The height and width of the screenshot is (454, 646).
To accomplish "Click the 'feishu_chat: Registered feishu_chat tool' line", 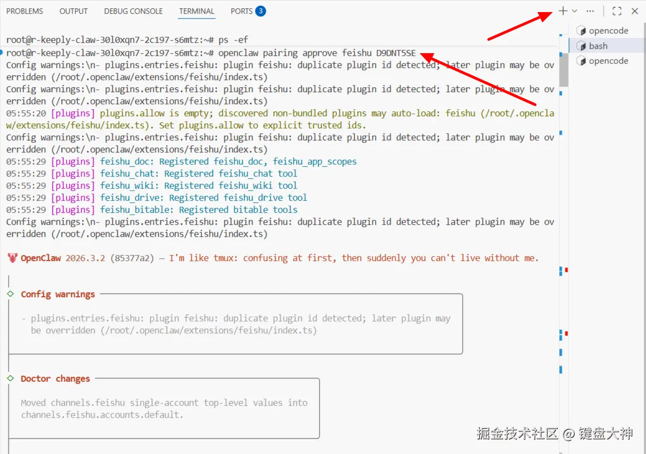I will click(199, 173).
